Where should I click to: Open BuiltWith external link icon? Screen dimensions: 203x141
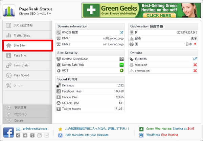[195, 59]
